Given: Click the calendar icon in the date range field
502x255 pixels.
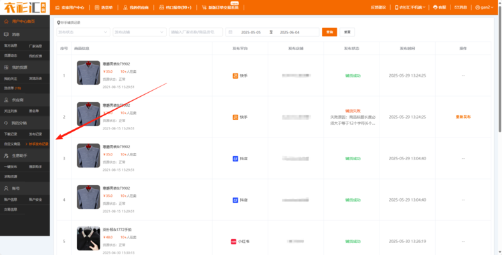Looking at the screenshot, I should tap(230, 32).
